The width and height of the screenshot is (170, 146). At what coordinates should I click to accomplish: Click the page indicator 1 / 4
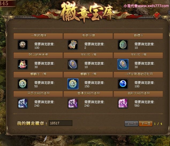(158, 124)
